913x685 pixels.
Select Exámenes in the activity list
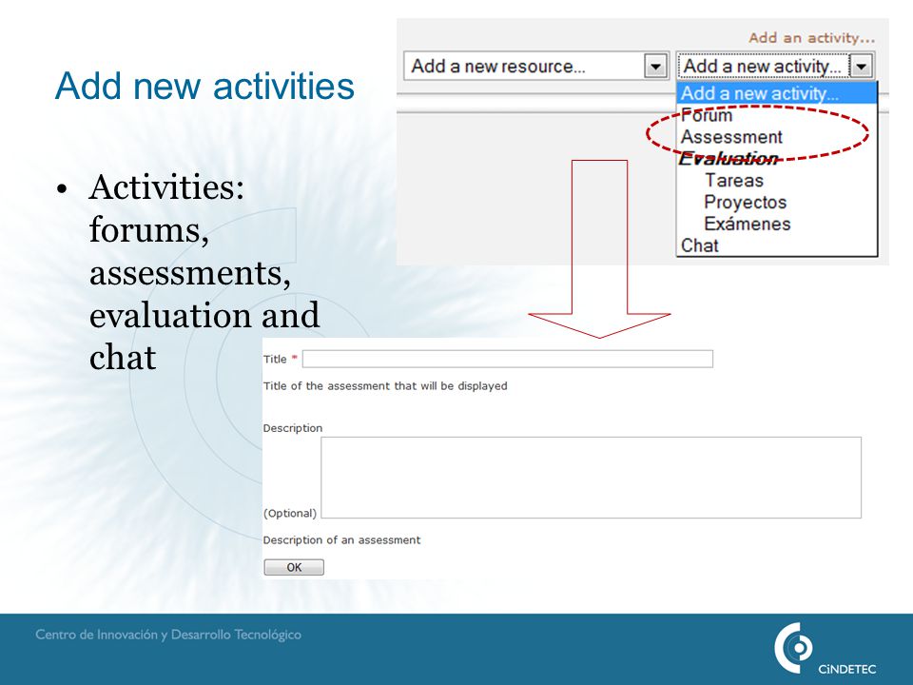coord(748,224)
